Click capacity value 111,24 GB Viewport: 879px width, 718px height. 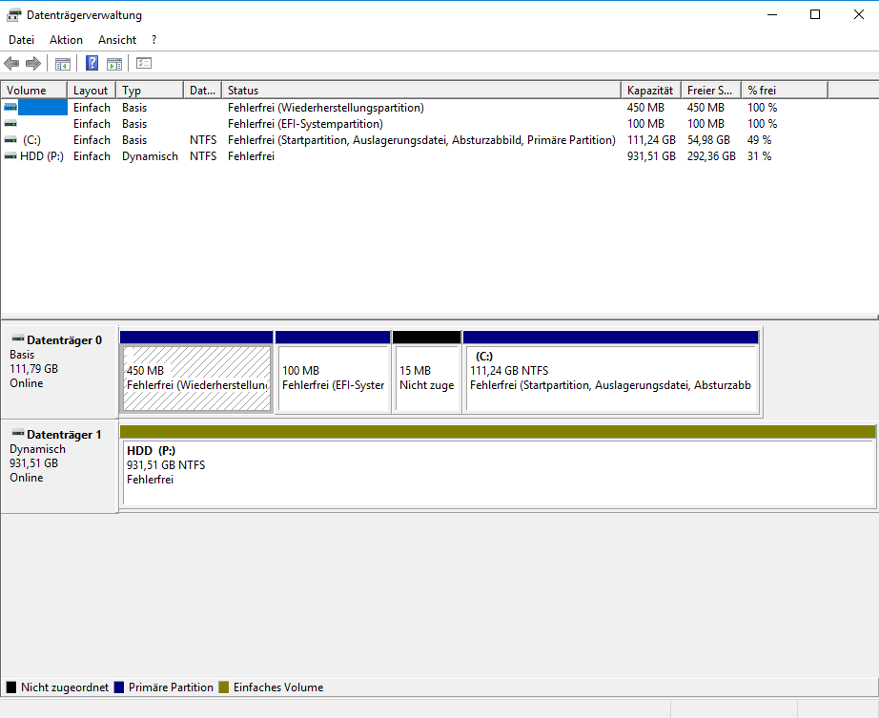651,140
